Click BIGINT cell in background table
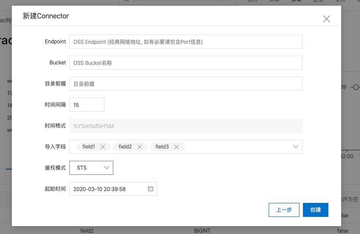The height and width of the screenshot is (234, 360). pyautogui.click(x=202, y=231)
